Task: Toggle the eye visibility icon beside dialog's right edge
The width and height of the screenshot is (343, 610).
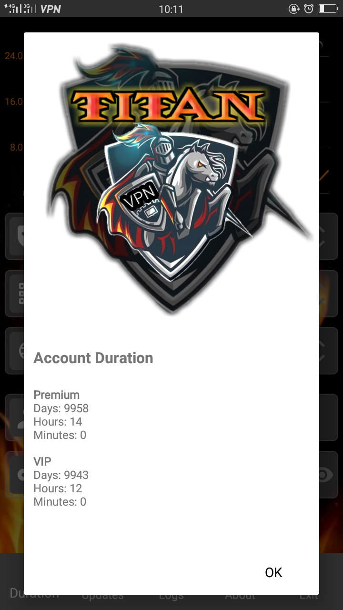Action: coord(326,475)
